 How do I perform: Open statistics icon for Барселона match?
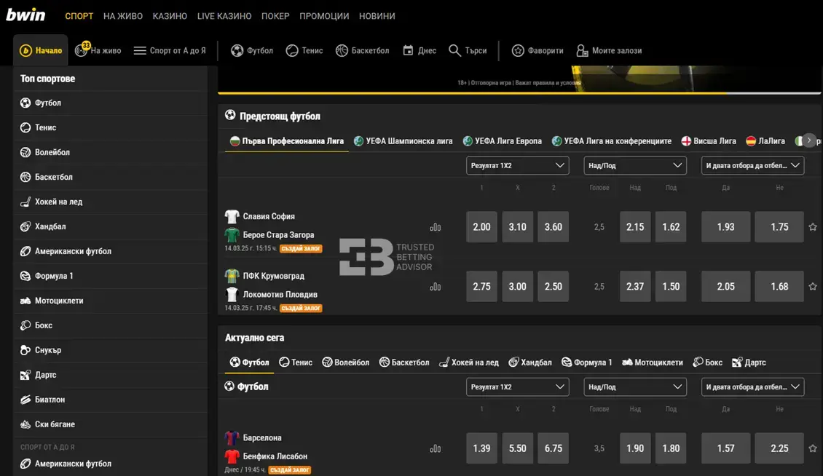point(436,449)
